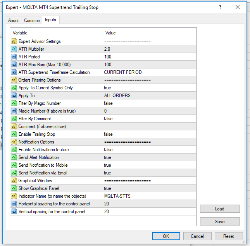The image size is (250, 246).
Task: Select the Graphical Window row label
Action: (x=35, y=181)
